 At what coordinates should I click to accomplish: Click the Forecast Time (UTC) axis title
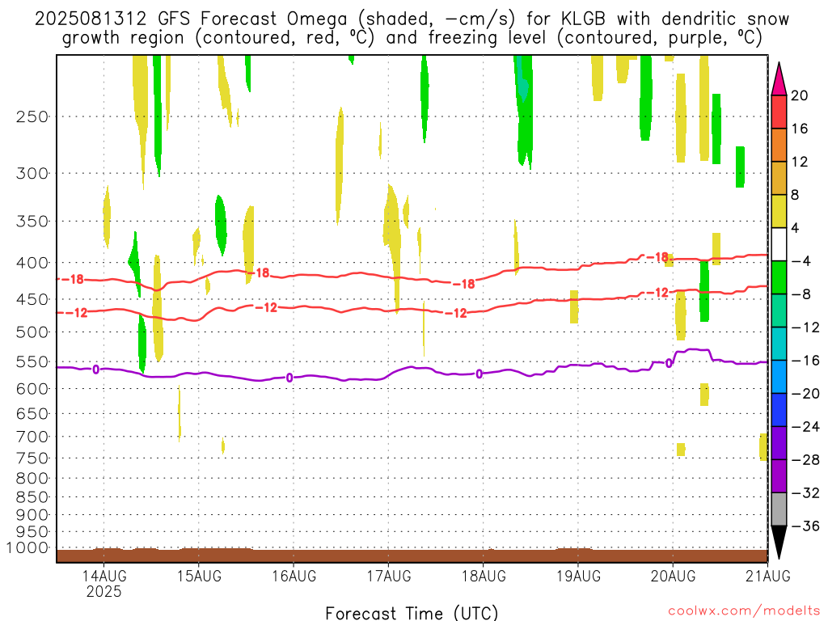click(412, 613)
